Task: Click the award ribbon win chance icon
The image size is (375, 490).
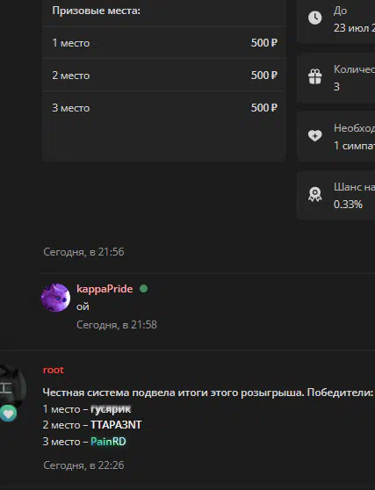Action: tap(314, 194)
